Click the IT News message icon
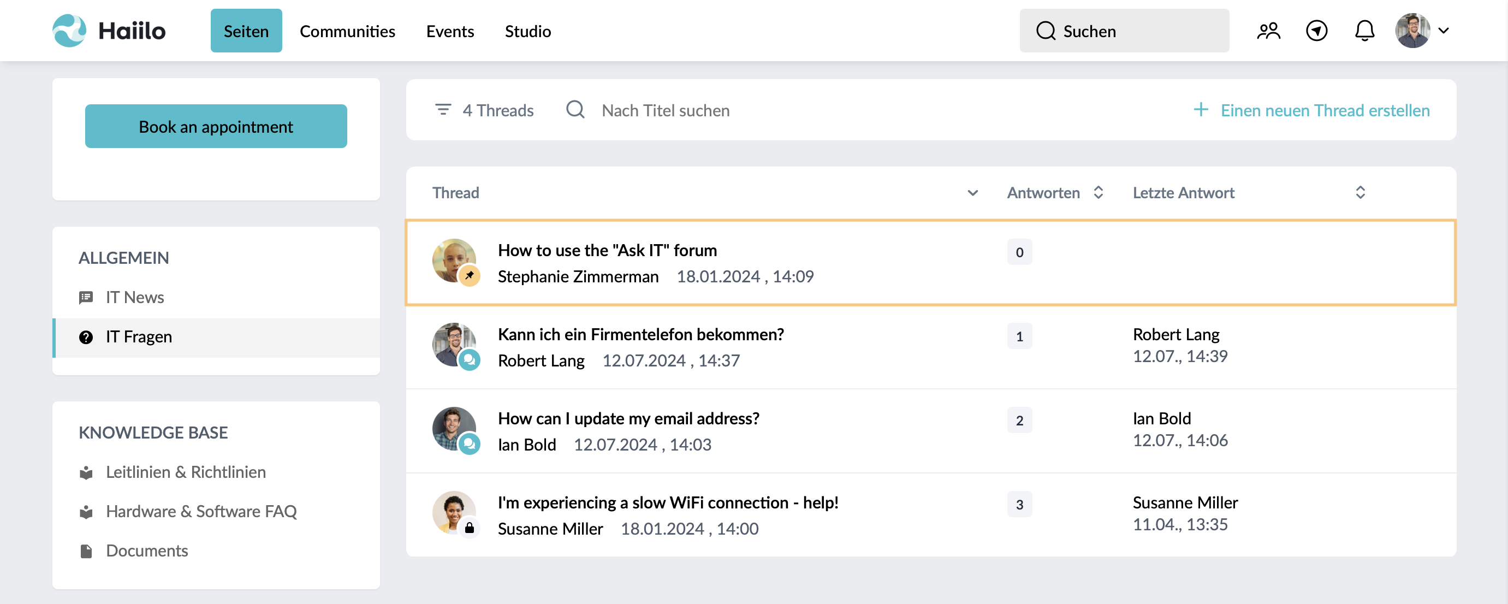 pos(86,298)
